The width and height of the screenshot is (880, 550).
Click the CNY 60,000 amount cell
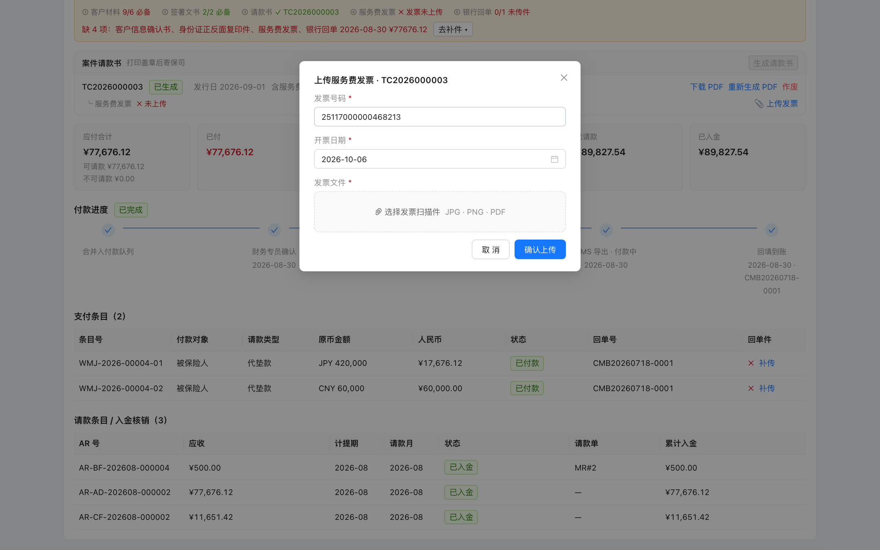click(341, 388)
